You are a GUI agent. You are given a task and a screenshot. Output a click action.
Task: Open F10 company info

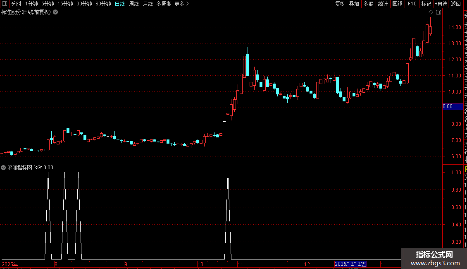pyautogui.click(x=412, y=4)
